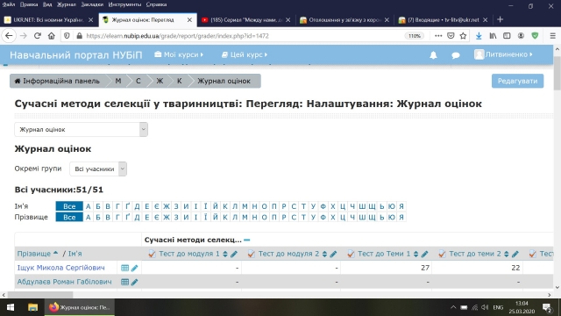
Task: Click the vertical page scrollbar thumb
Action: pos(557,74)
